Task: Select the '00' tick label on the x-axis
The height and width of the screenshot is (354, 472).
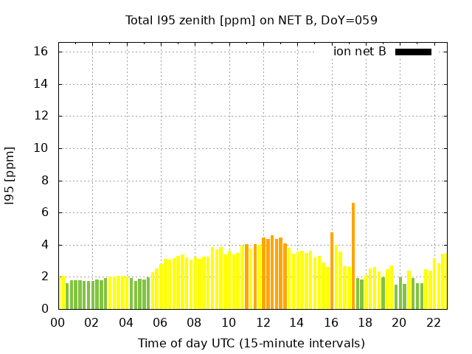Action: 58,322
